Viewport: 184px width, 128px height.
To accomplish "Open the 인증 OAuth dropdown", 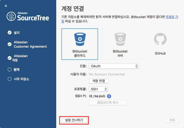I will [x=114, y=66].
